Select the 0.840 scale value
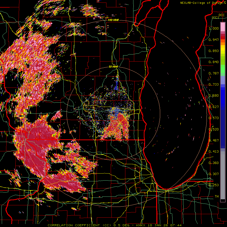The width and height of the screenshot is (227, 227). [x=214, y=62]
